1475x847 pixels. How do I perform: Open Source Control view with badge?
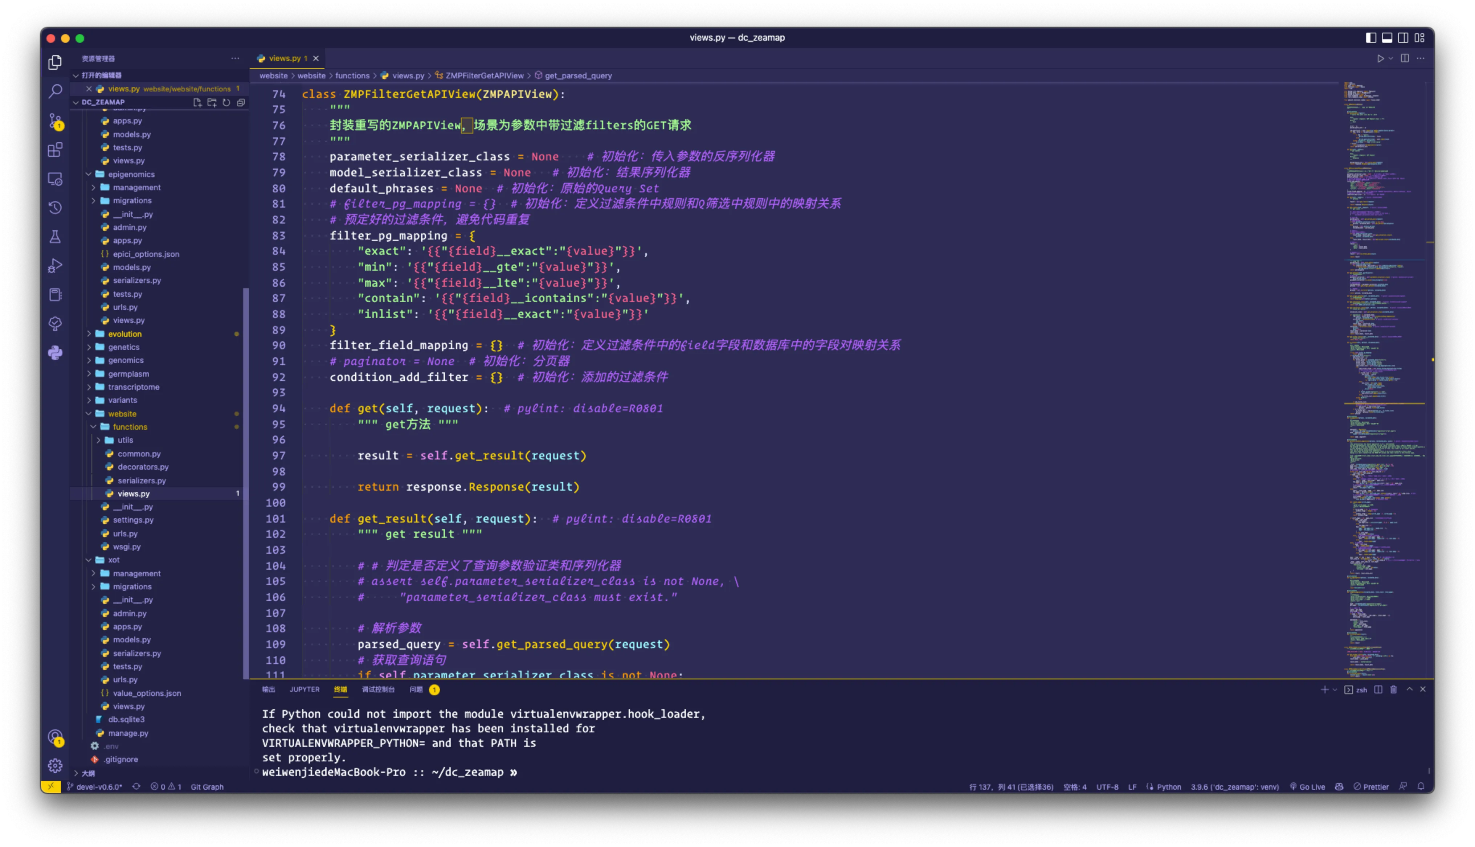pos(55,120)
